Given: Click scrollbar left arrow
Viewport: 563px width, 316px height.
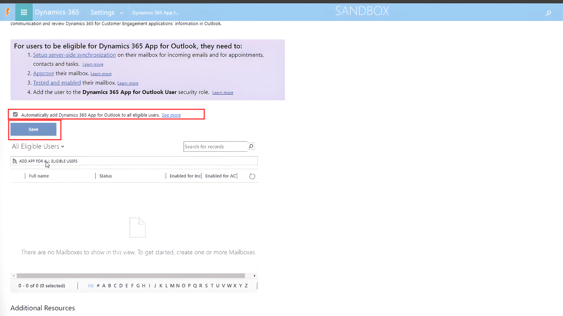Looking at the screenshot, I should (13, 276).
